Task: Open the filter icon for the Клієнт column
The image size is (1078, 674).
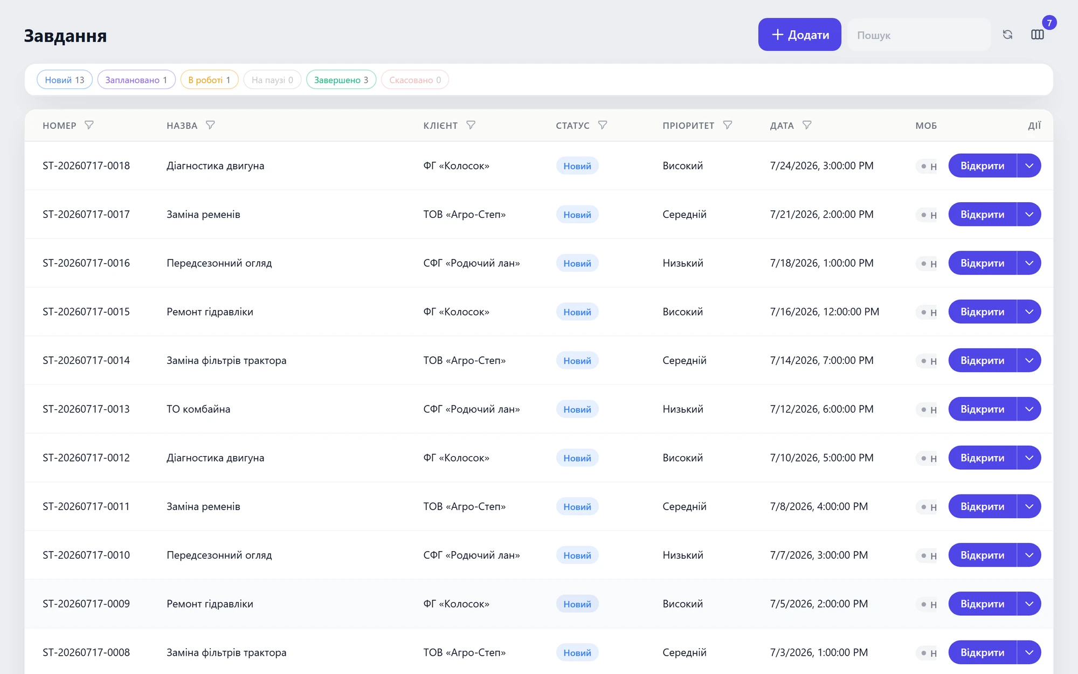Action: click(x=471, y=125)
